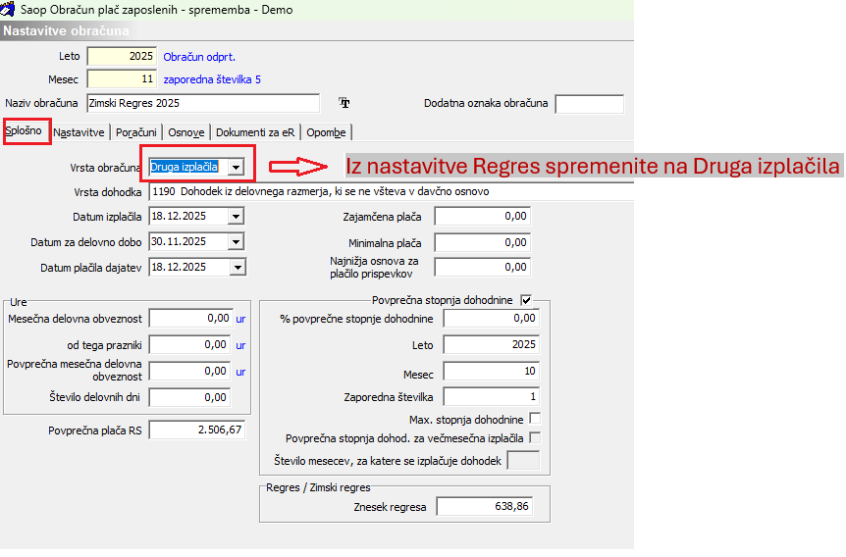Open the Datum za delovno dobo dropdown

236,241
